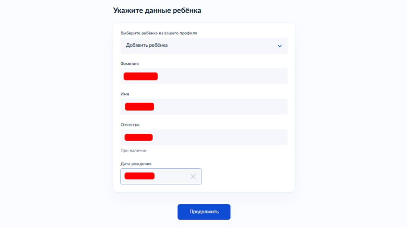Focus the Отчество text field

[221, 137]
